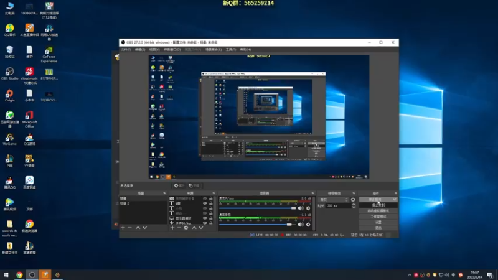Open 编辑(E) menu
The height and width of the screenshot is (280, 498).
(139, 50)
